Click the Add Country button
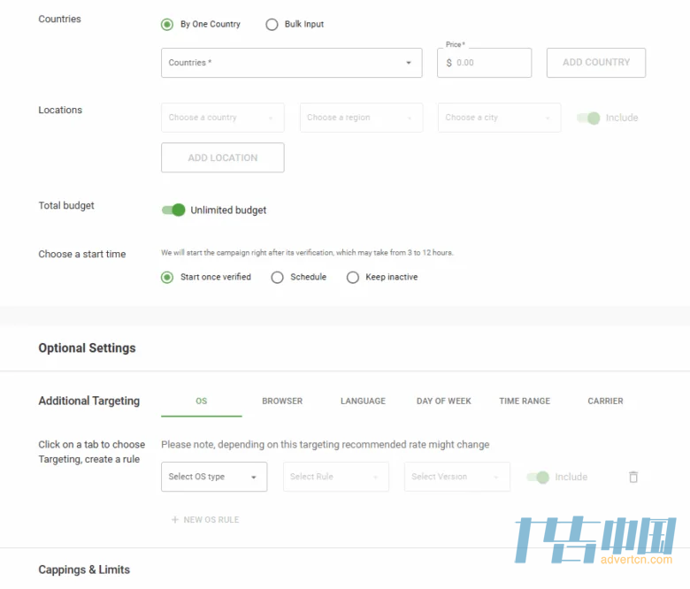Image resolution: width=690 pixels, height=589 pixels. coord(596,63)
